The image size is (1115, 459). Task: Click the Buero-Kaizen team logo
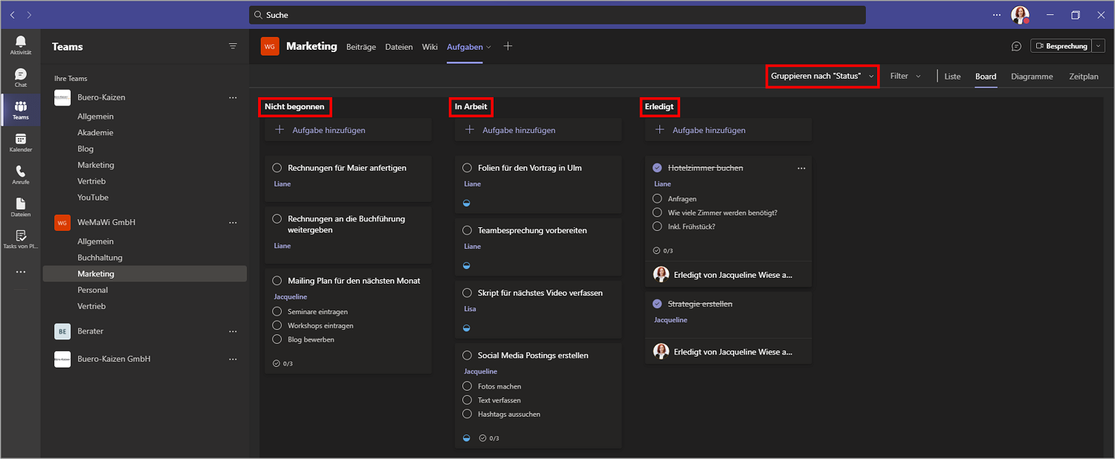pyautogui.click(x=62, y=97)
